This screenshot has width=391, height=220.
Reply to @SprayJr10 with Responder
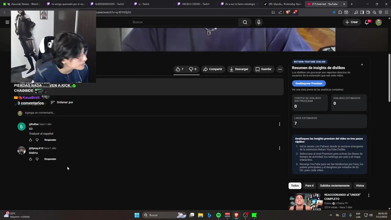(50, 159)
